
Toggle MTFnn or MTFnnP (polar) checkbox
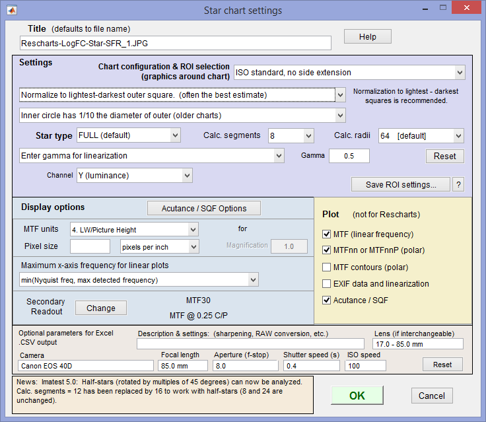(x=326, y=250)
